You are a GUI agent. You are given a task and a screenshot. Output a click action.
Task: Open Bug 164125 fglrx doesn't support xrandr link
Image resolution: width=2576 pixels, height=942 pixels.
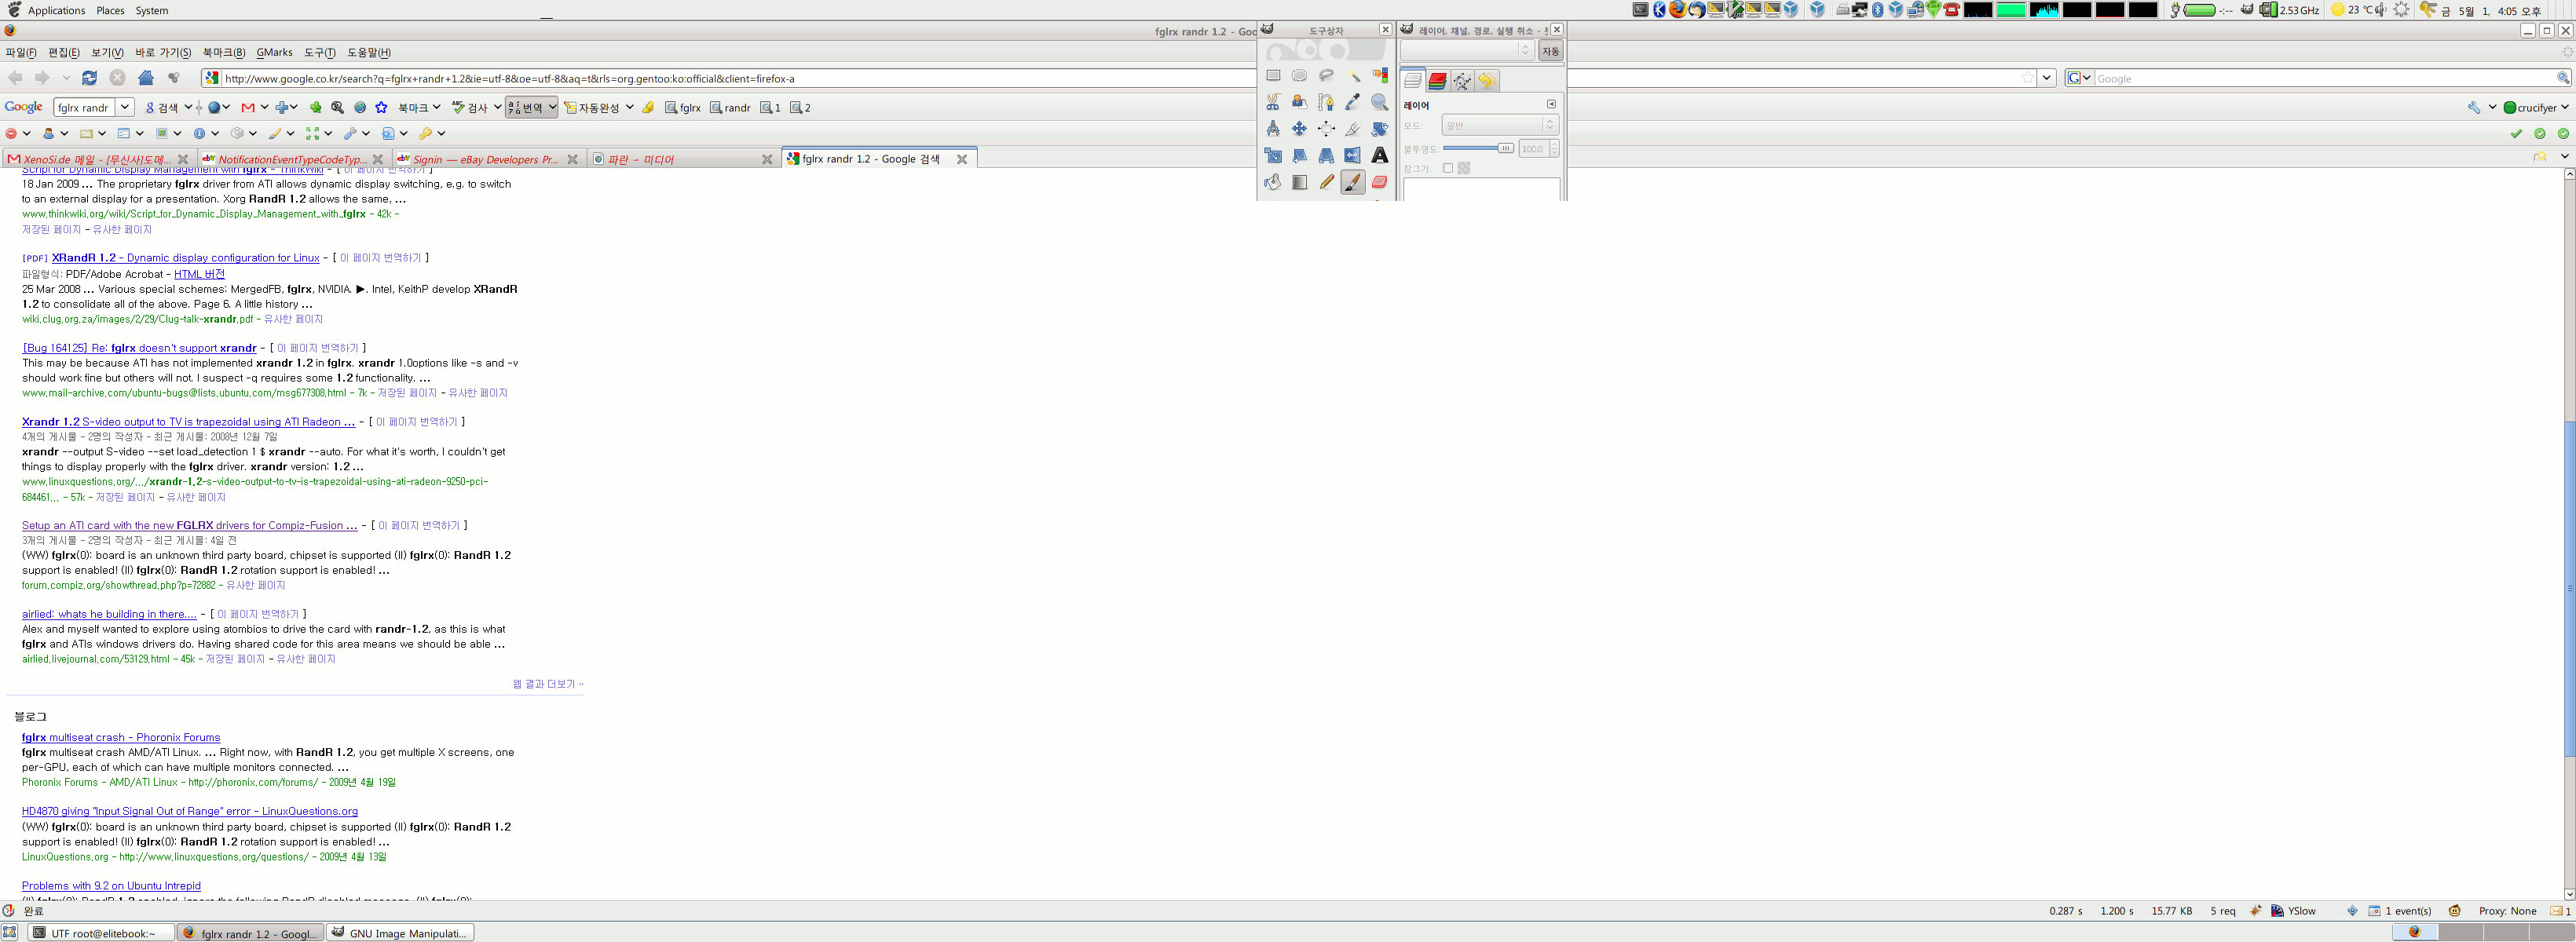point(140,348)
